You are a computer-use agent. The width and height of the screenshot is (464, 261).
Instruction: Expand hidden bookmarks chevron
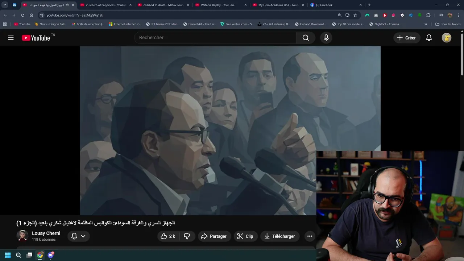[426, 24]
